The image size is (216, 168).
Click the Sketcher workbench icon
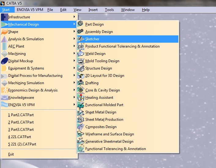80,39
